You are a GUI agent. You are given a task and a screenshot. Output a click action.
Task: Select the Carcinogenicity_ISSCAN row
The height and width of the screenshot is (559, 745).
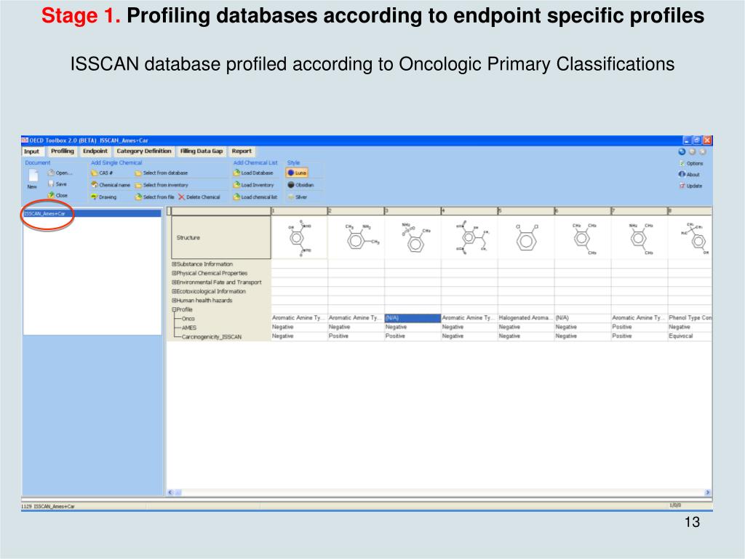click(x=212, y=336)
